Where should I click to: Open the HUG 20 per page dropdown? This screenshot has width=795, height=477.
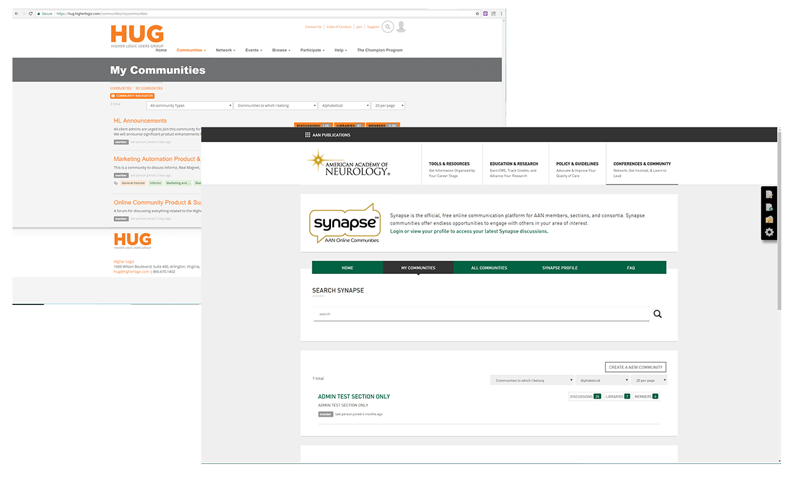point(388,106)
